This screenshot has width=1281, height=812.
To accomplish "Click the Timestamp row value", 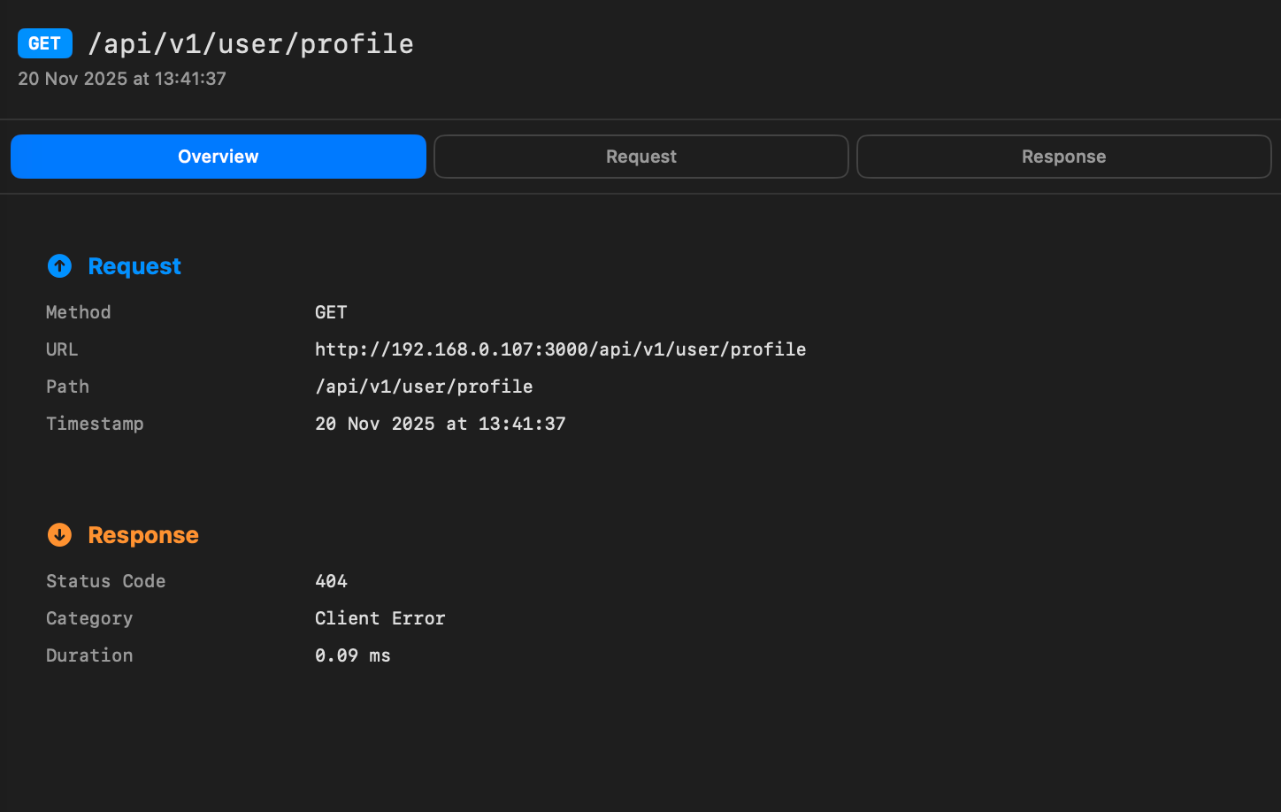I will click(x=440, y=424).
